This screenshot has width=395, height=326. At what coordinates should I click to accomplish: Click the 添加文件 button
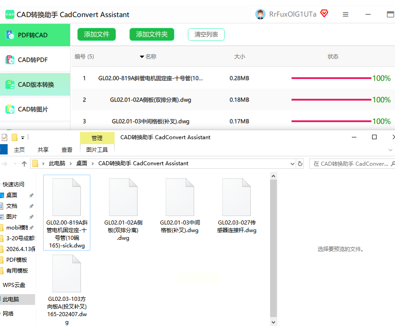click(97, 35)
